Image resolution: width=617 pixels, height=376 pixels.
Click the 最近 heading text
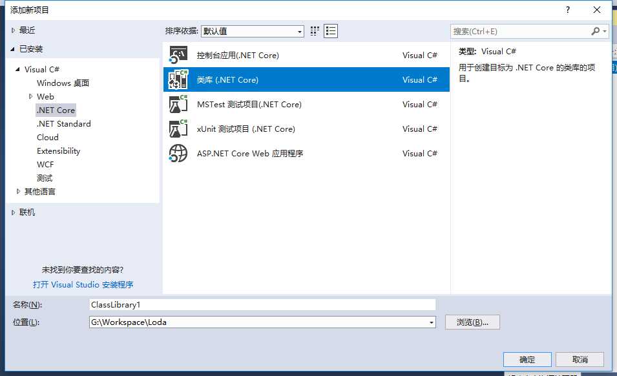(27, 30)
